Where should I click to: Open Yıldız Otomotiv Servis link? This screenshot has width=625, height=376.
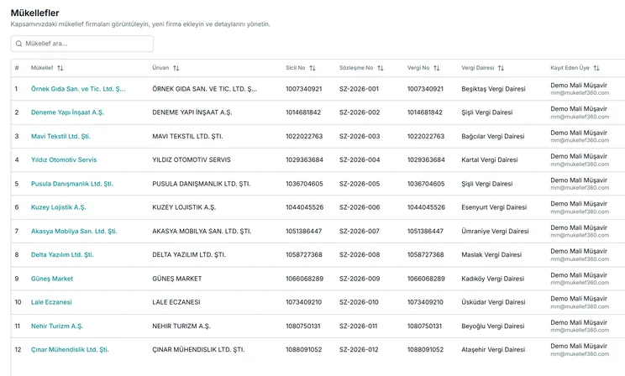pyautogui.click(x=64, y=159)
